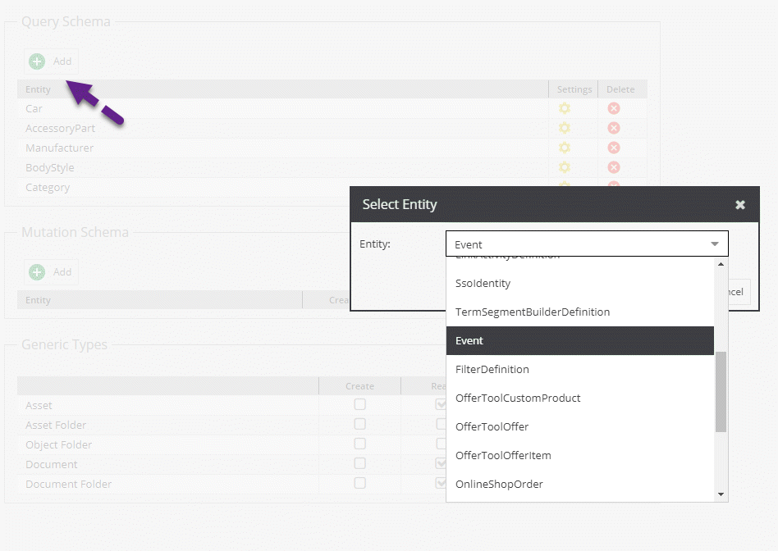The height and width of the screenshot is (551, 778).
Task: Select SsoIdentity from the entity list
Action: coord(483,284)
